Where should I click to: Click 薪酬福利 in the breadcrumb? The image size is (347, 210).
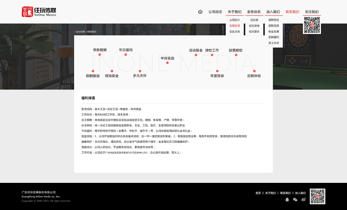coord(92,32)
